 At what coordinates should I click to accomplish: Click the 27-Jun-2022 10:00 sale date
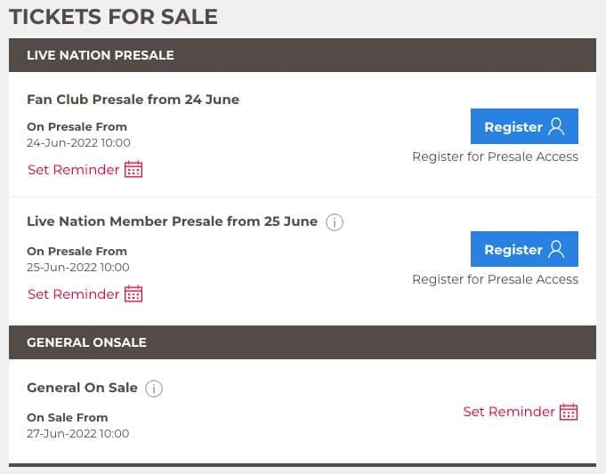[x=77, y=433]
